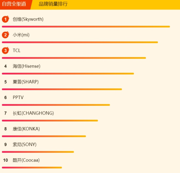
Task: Click the rank number 4
Action: coord(6,66)
